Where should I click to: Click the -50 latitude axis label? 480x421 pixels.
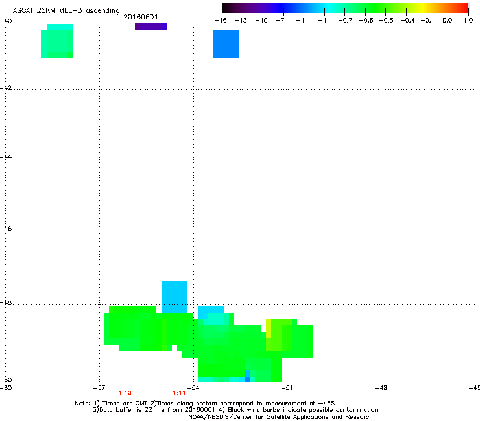coord(6,380)
